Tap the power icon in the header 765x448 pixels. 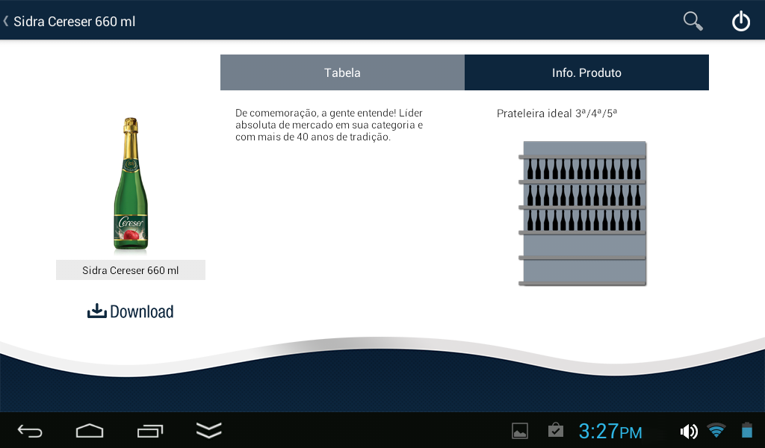click(740, 21)
